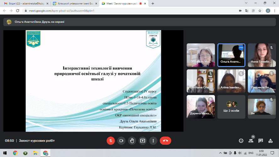The width and height of the screenshot is (279, 157).
Task: Open the tab search dropdown arrow
Action: [x=246, y=3]
